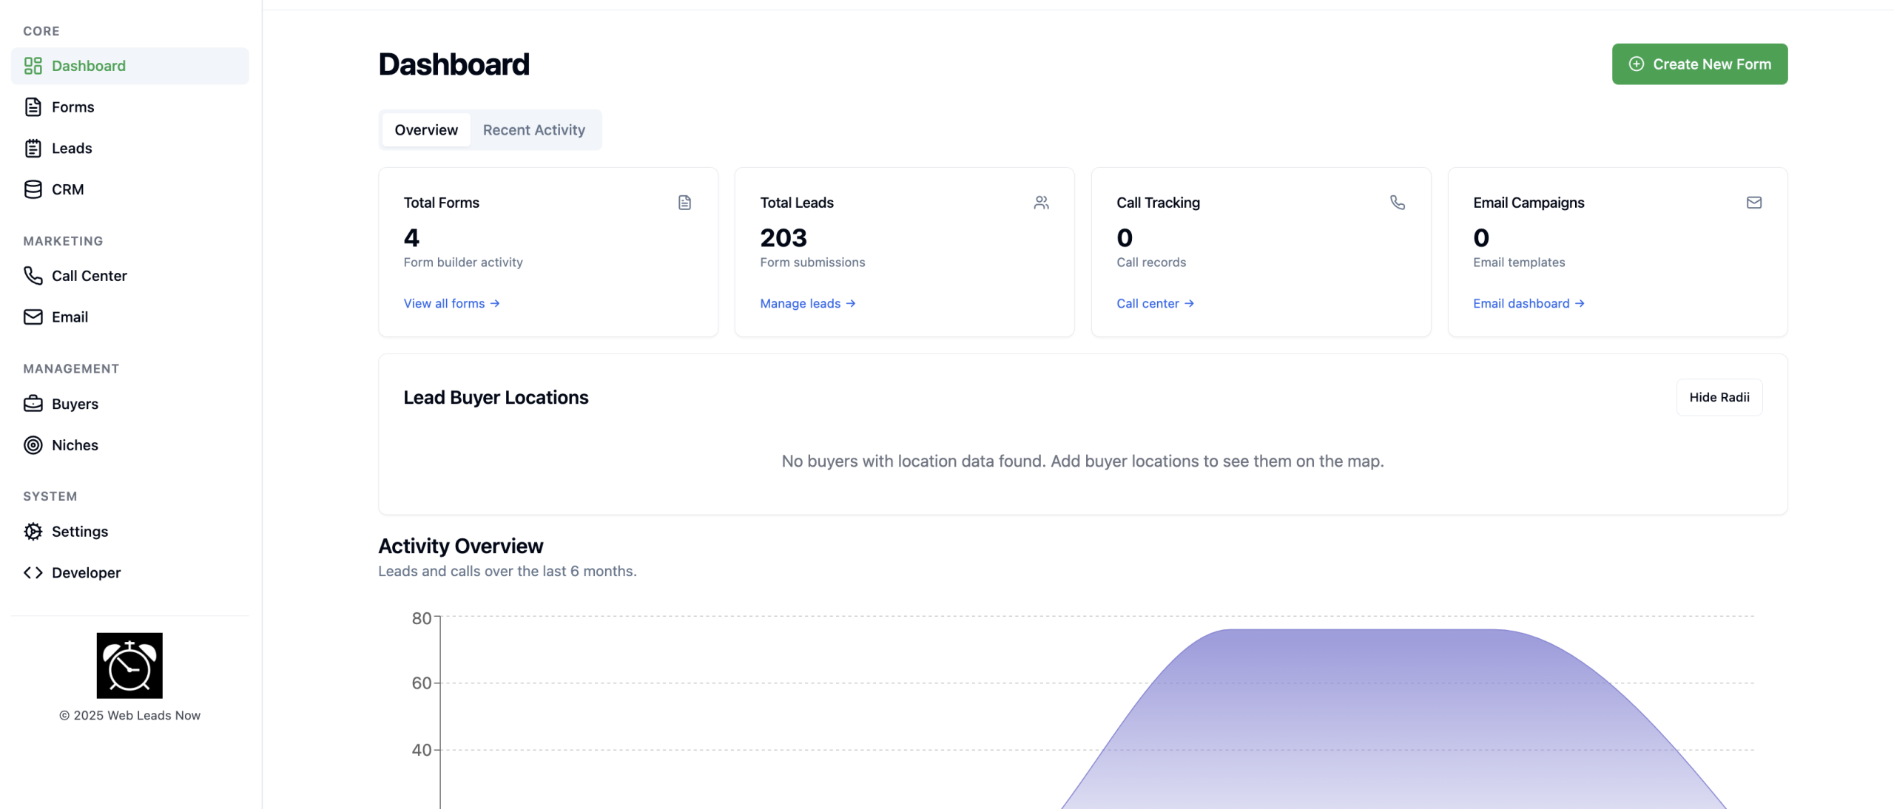The image size is (1894, 809).
Task: Click the Call records caption
Action: pos(1150,263)
